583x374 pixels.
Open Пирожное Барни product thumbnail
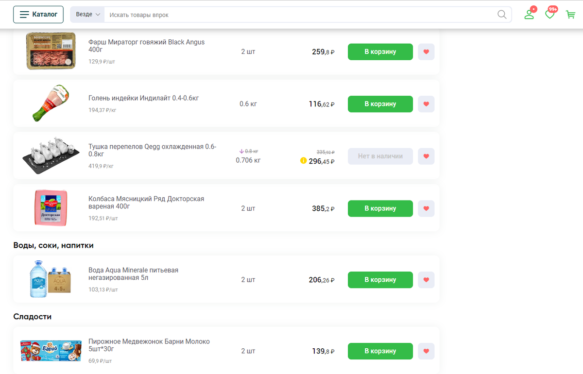click(51, 351)
